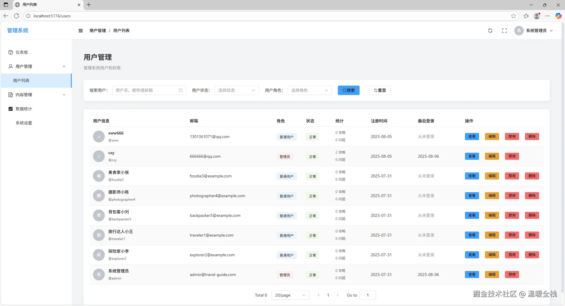Collapse sidebar with the hamburger menu icon
The image size is (565, 306).
81,31
